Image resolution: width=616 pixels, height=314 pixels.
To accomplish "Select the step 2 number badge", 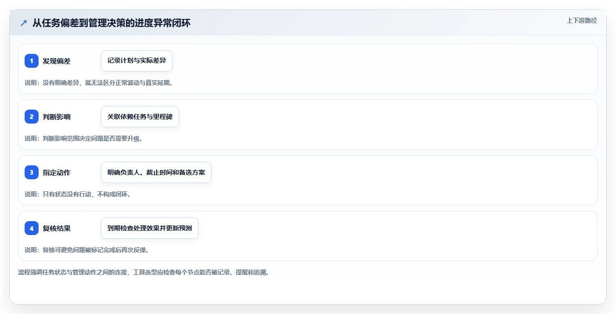I will tap(32, 117).
